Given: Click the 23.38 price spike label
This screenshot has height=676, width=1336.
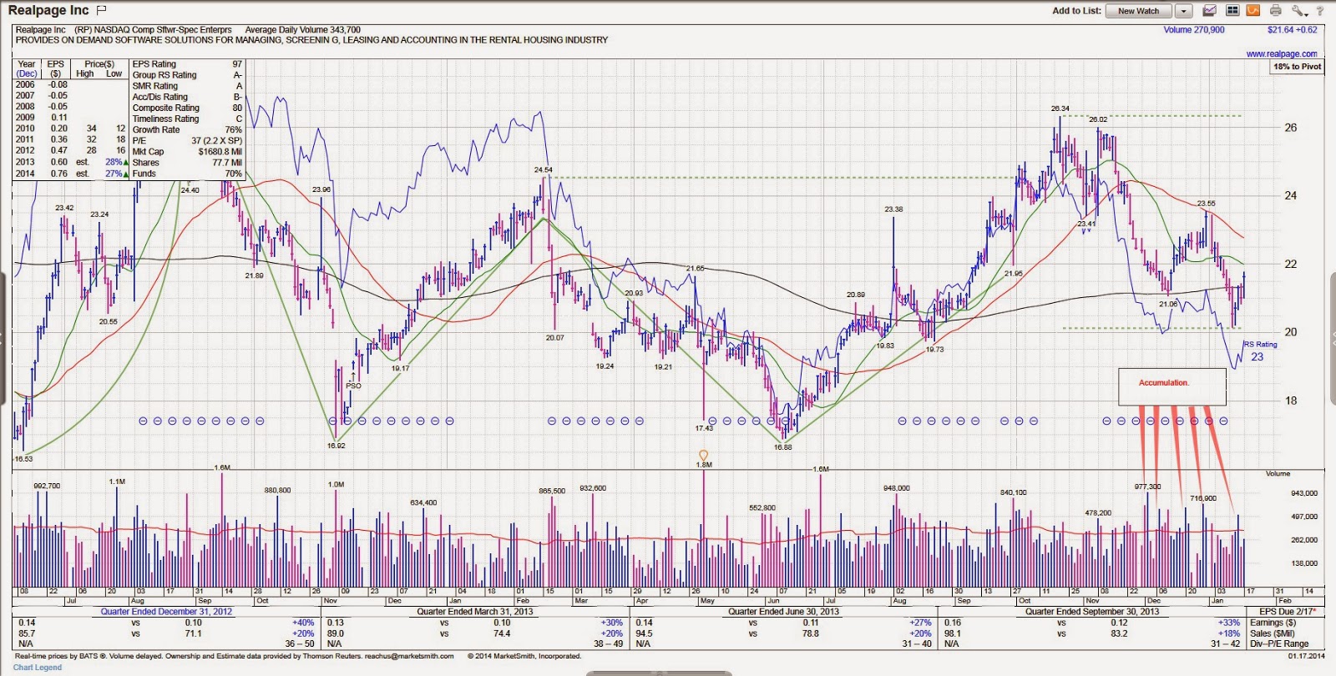Looking at the screenshot, I should (x=893, y=209).
